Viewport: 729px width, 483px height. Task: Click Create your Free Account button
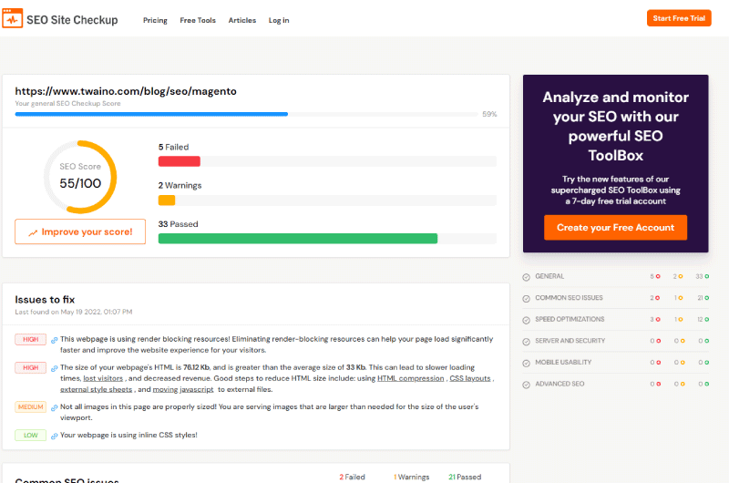[x=615, y=227]
